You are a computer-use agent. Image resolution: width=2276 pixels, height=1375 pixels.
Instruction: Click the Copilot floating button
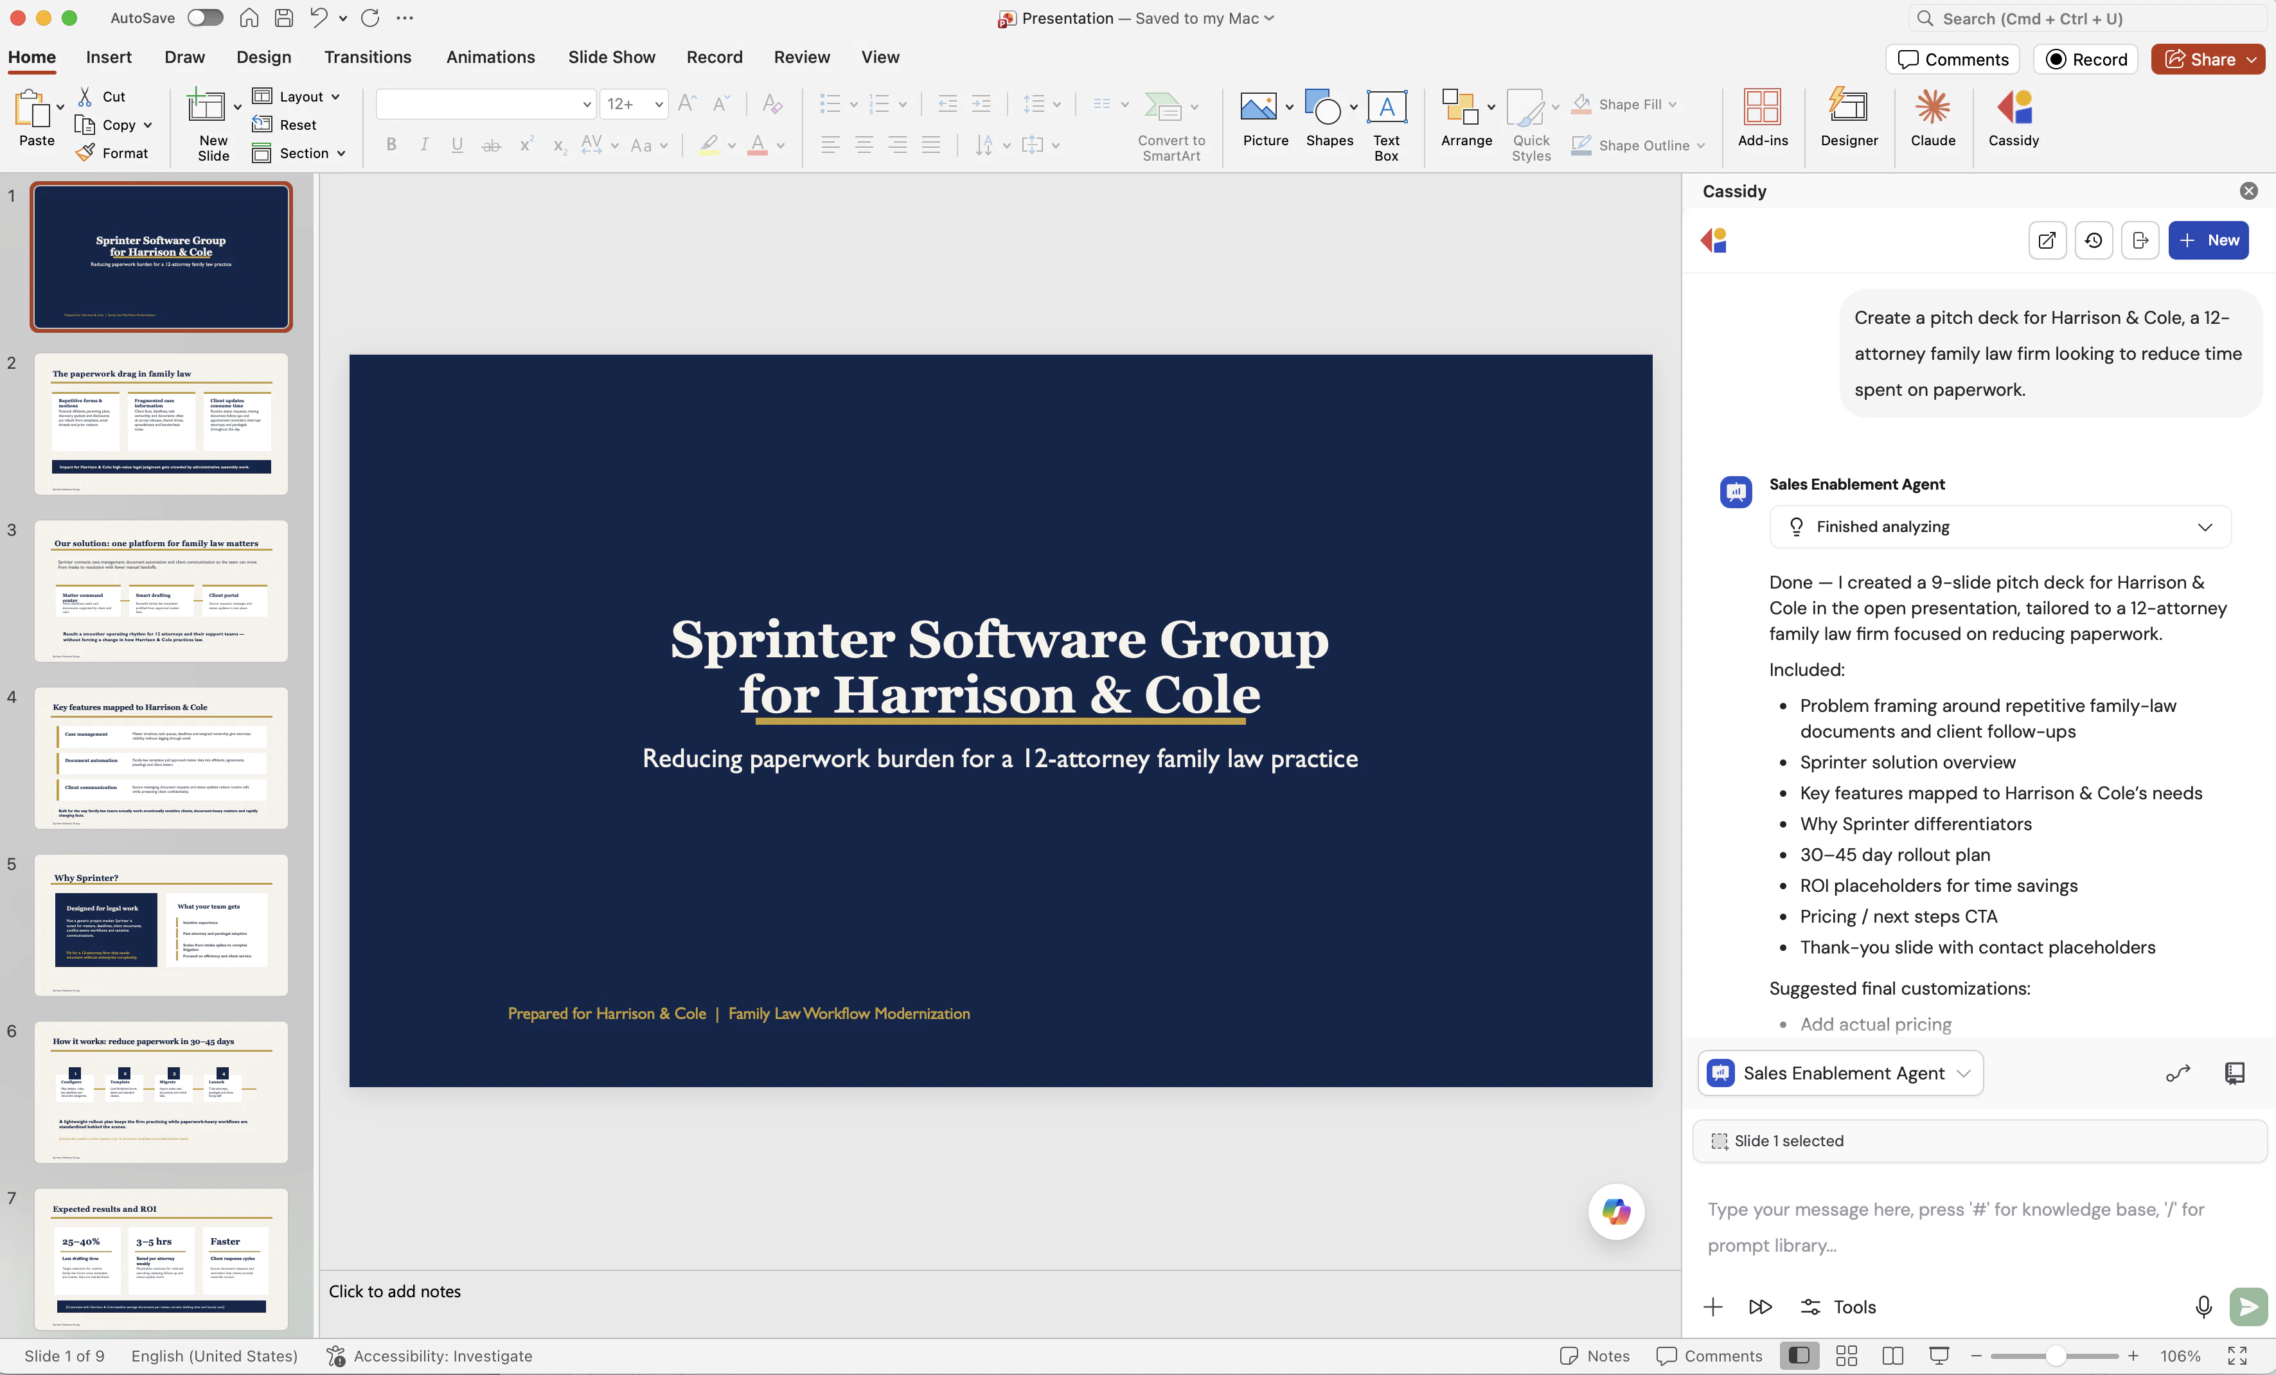click(x=1615, y=1211)
